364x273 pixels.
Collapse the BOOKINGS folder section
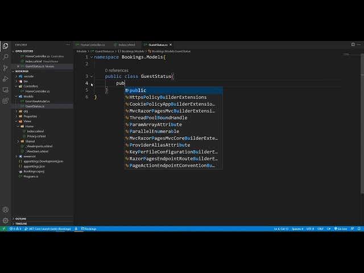pyautogui.click(x=22, y=71)
